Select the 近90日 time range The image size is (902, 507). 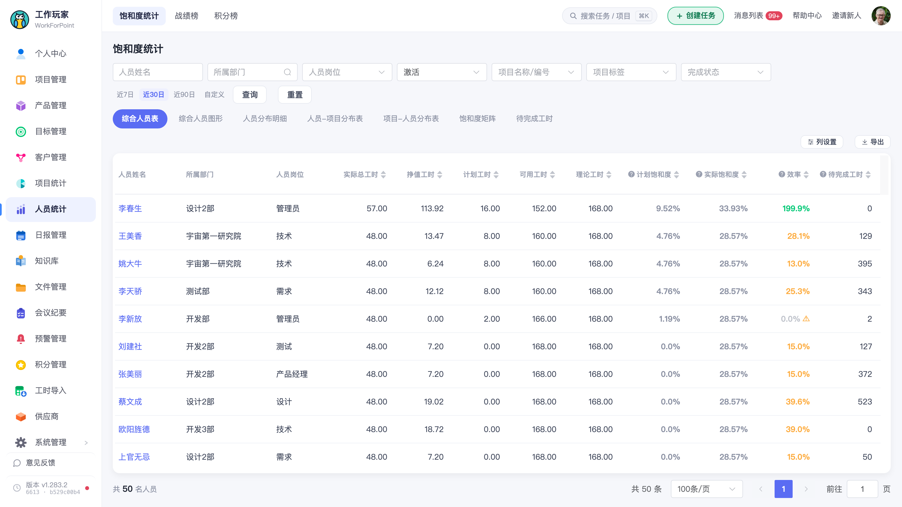[x=184, y=94]
